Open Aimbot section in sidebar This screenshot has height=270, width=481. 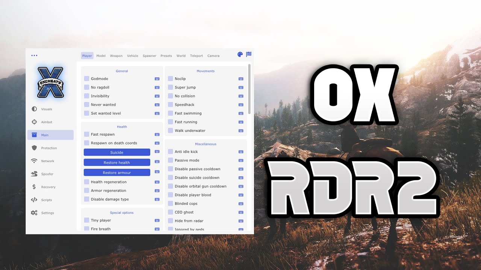coord(50,122)
